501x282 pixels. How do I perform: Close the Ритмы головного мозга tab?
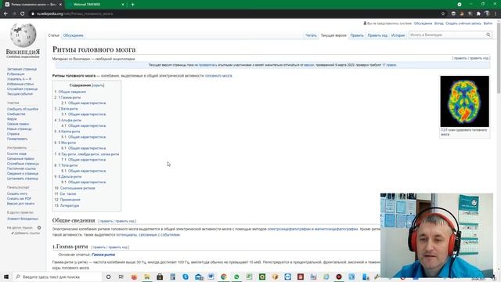tap(60, 5)
